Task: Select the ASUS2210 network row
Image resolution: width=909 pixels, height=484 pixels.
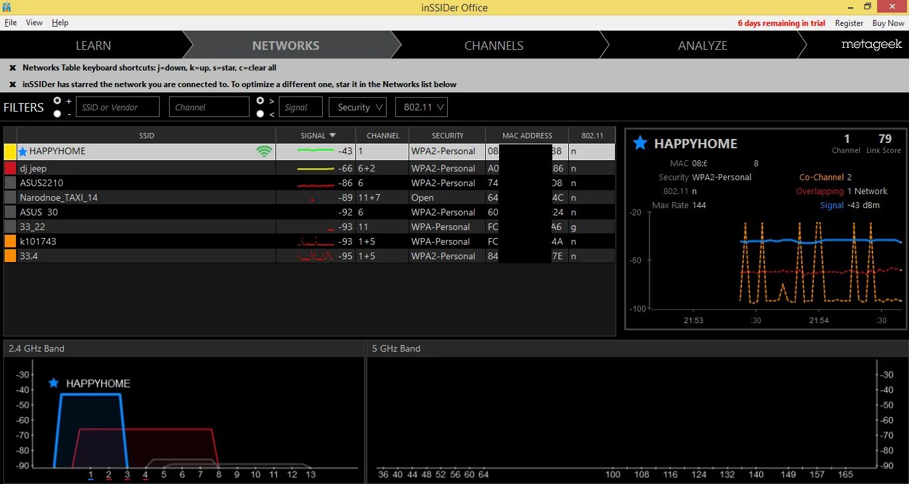Action: tap(309, 183)
